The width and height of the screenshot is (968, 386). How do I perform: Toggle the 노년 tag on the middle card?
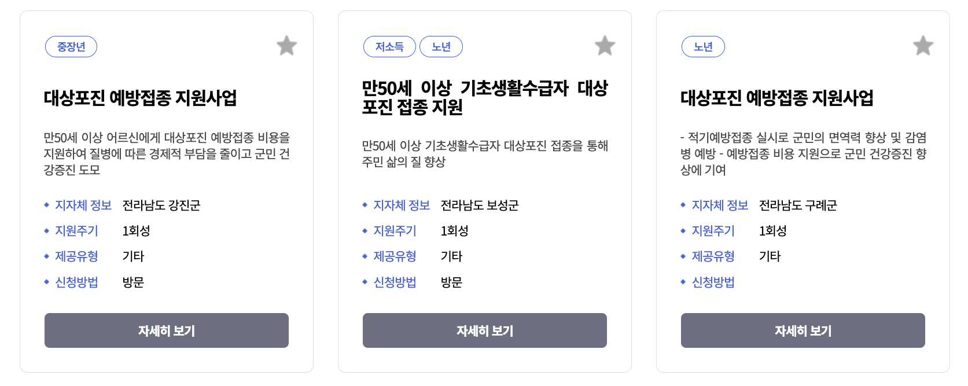pos(441,47)
